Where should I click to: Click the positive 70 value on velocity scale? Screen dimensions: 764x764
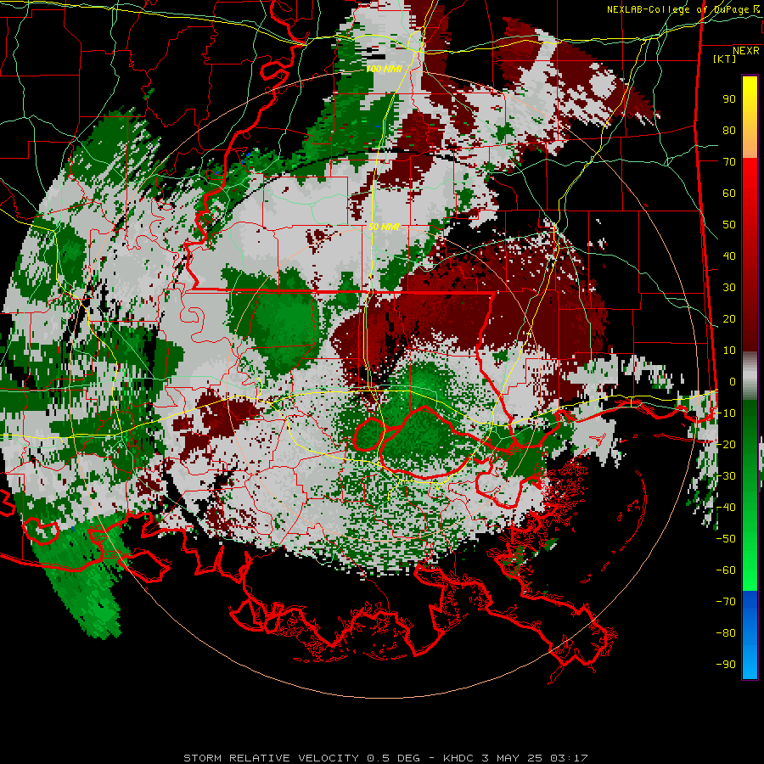(729, 162)
